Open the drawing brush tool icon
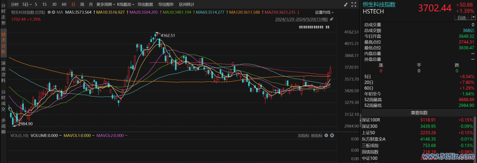The image size is (477, 163). pyautogui.click(x=346, y=4)
